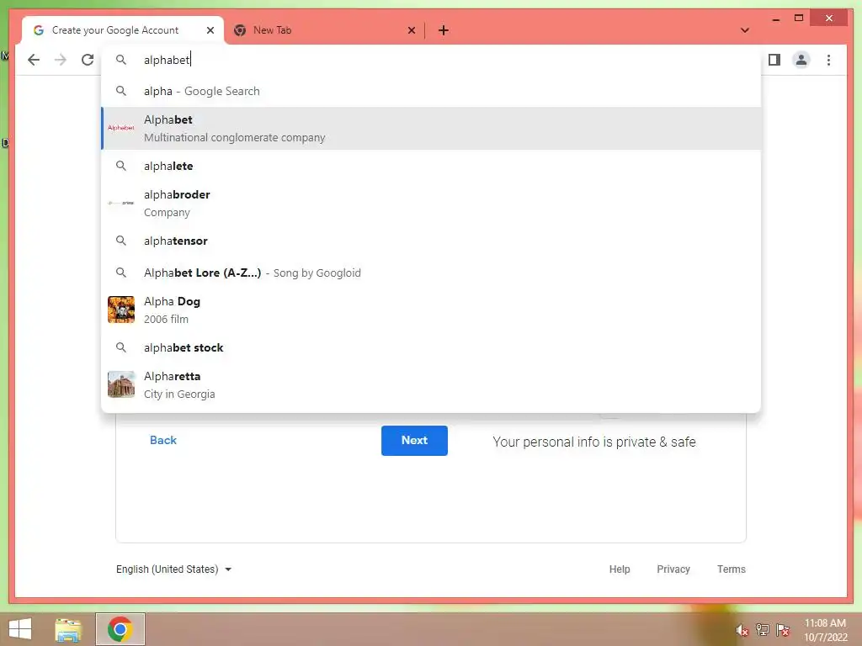The image size is (862, 646).
Task: Open the Terms link
Action: 732,569
